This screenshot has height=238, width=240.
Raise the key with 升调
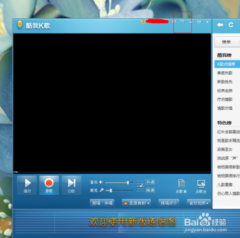point(150,182)
